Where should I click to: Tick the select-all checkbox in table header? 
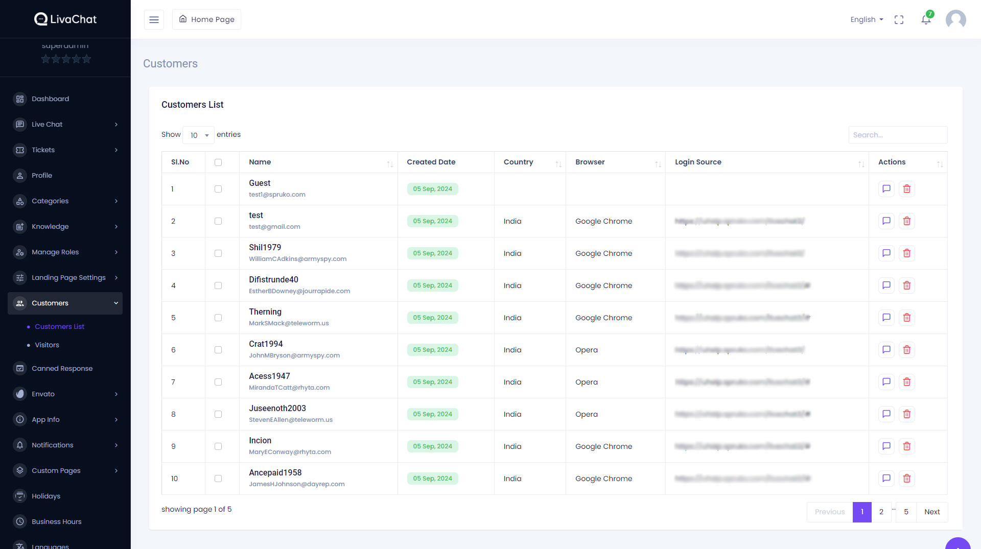click(x=218, y=162)
